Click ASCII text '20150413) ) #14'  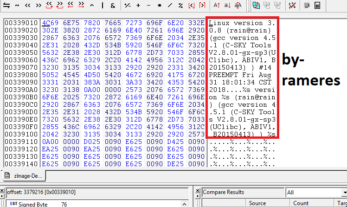tap(240, 67)
